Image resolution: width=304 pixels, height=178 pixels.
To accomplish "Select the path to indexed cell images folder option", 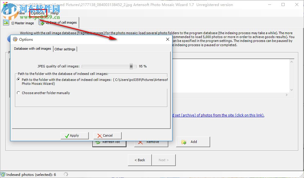I will point(18,79).
